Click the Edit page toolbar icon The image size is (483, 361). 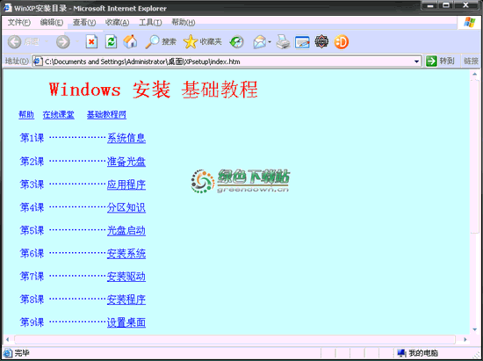(x=302, y=42)
